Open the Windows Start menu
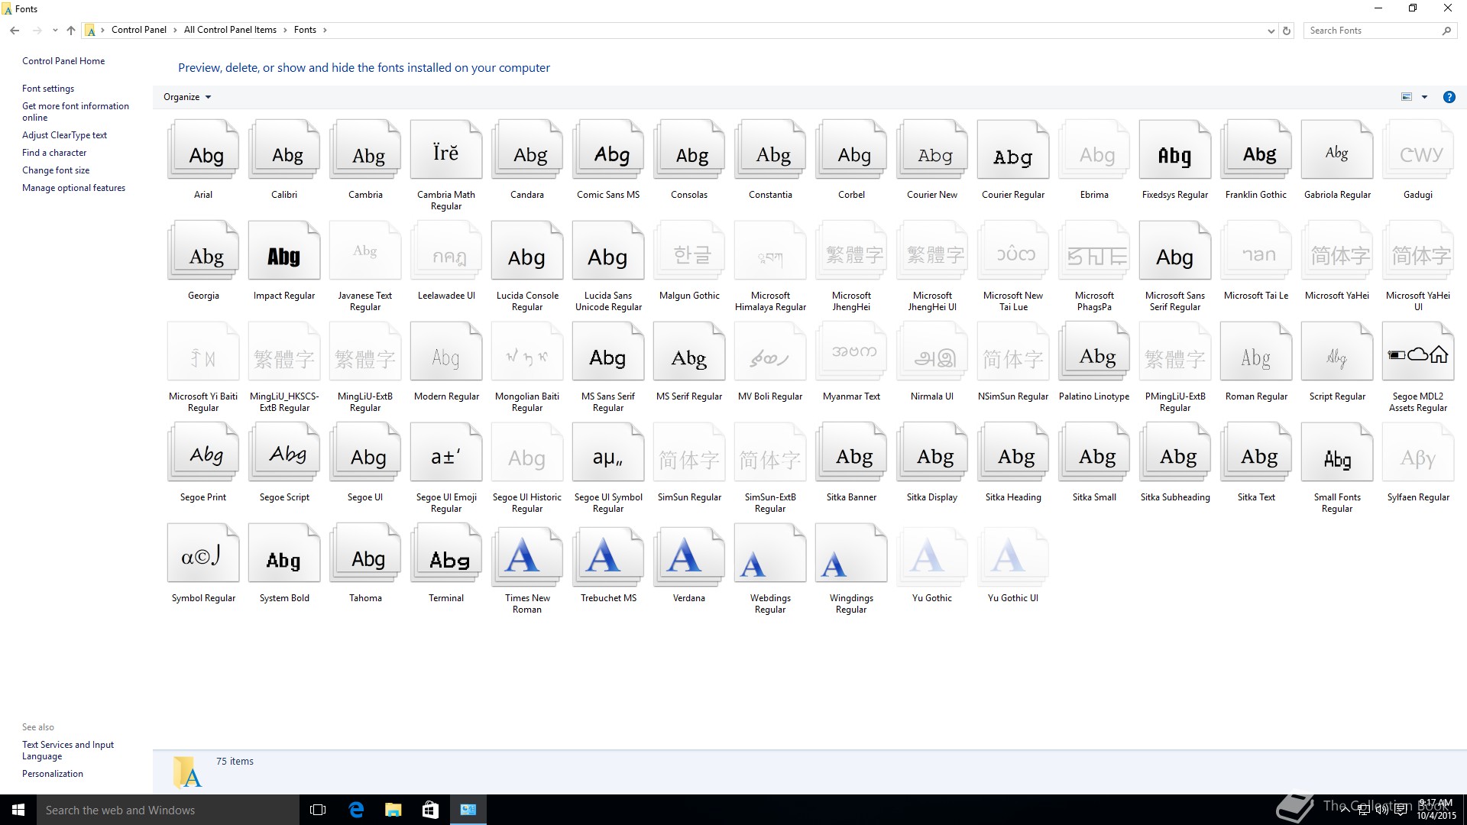 [18, 810]
